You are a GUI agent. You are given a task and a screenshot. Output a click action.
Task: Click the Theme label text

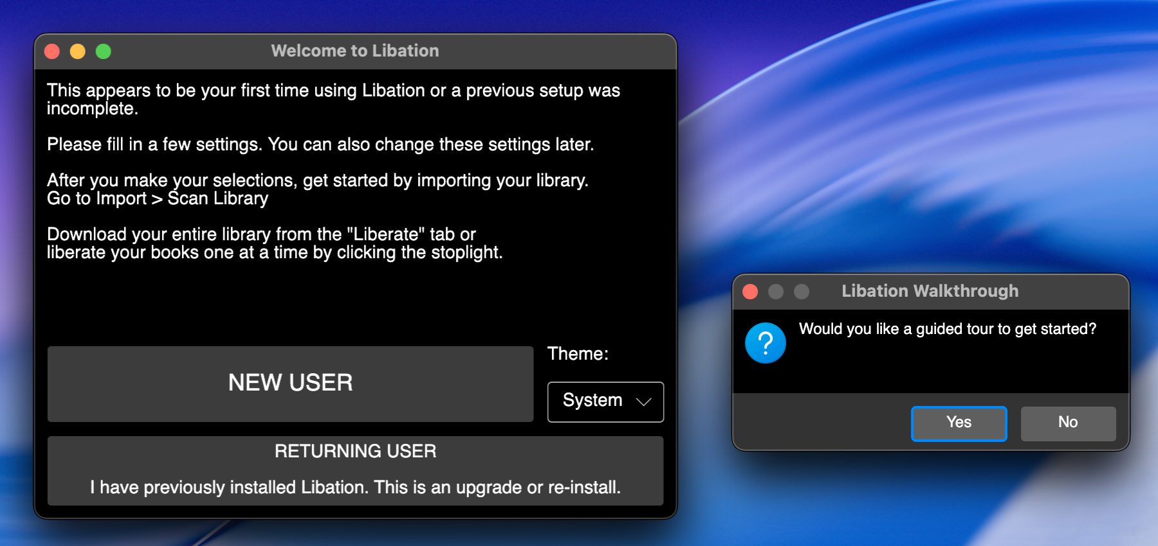click(x=577, y=354)
